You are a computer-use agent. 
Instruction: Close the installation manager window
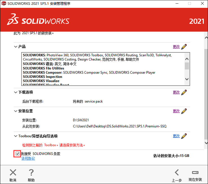202,3
